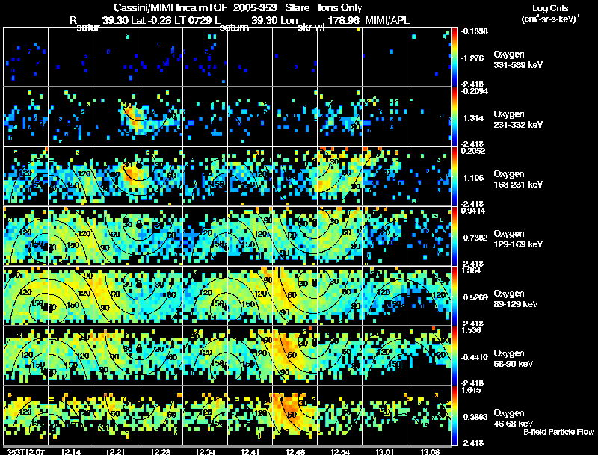Click the B-field Particle Flow label

click(558, 432)
